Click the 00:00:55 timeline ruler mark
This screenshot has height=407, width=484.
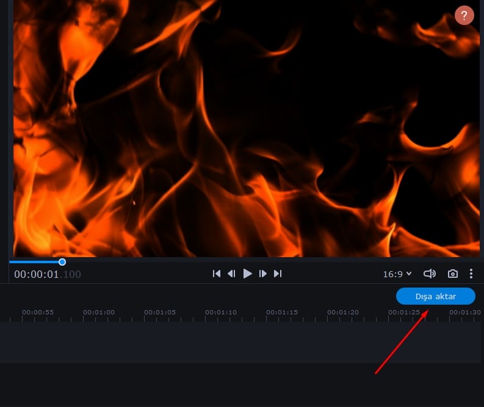pos(38,312)
